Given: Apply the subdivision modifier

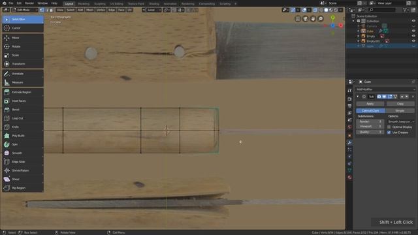Looking at the screenshot, I should (x=370, y=104).
